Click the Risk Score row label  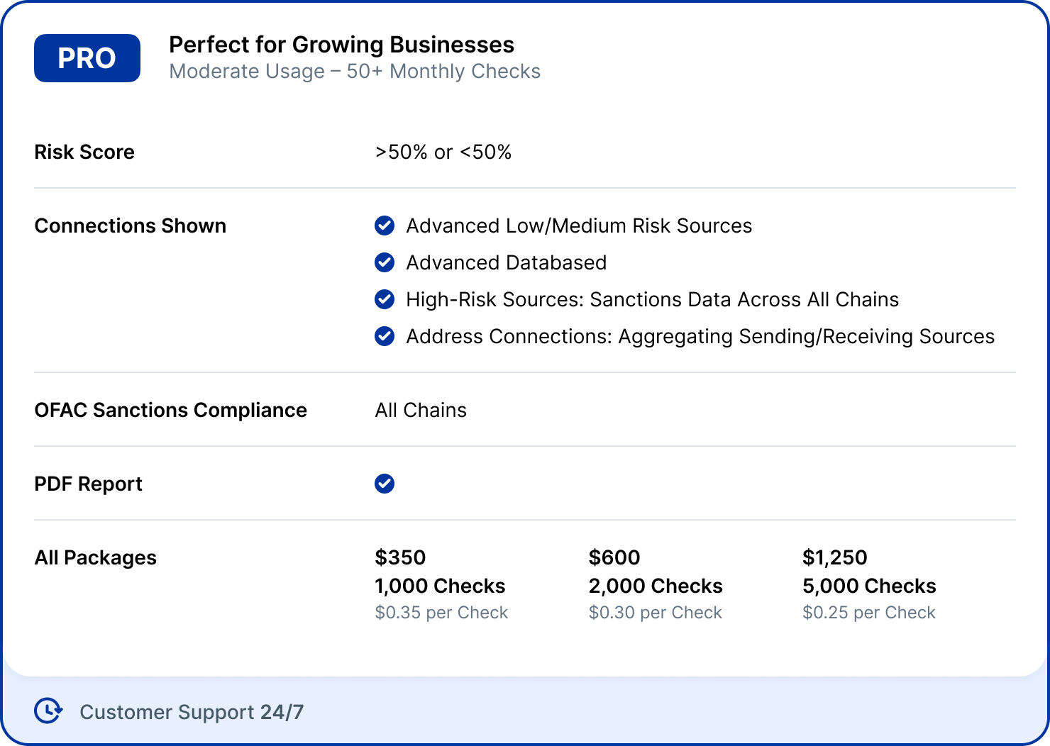point(84,152)
